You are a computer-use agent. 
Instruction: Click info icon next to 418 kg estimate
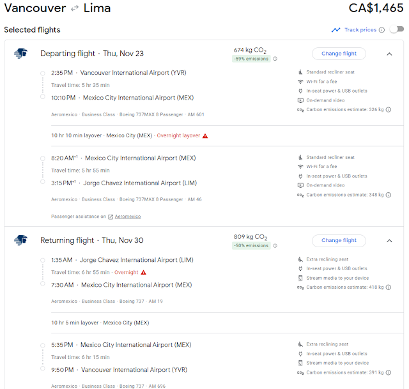(x=389, y=287)
